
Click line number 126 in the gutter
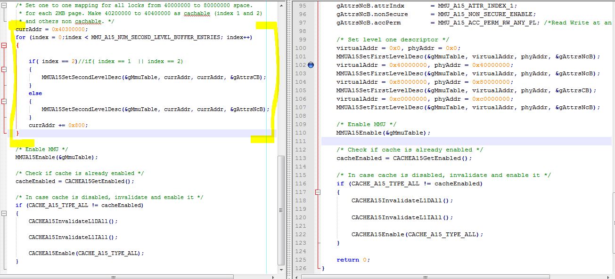[300, 268]
